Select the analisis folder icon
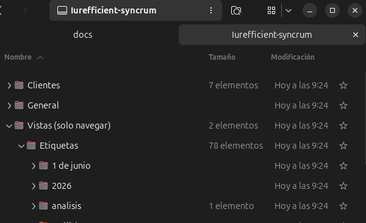The image size is (366, 223). coord(43,206)
